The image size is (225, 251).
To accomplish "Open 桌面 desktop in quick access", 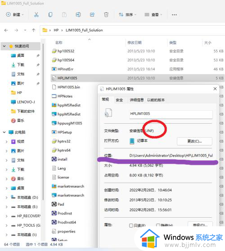I will click(x=18, y=55).
